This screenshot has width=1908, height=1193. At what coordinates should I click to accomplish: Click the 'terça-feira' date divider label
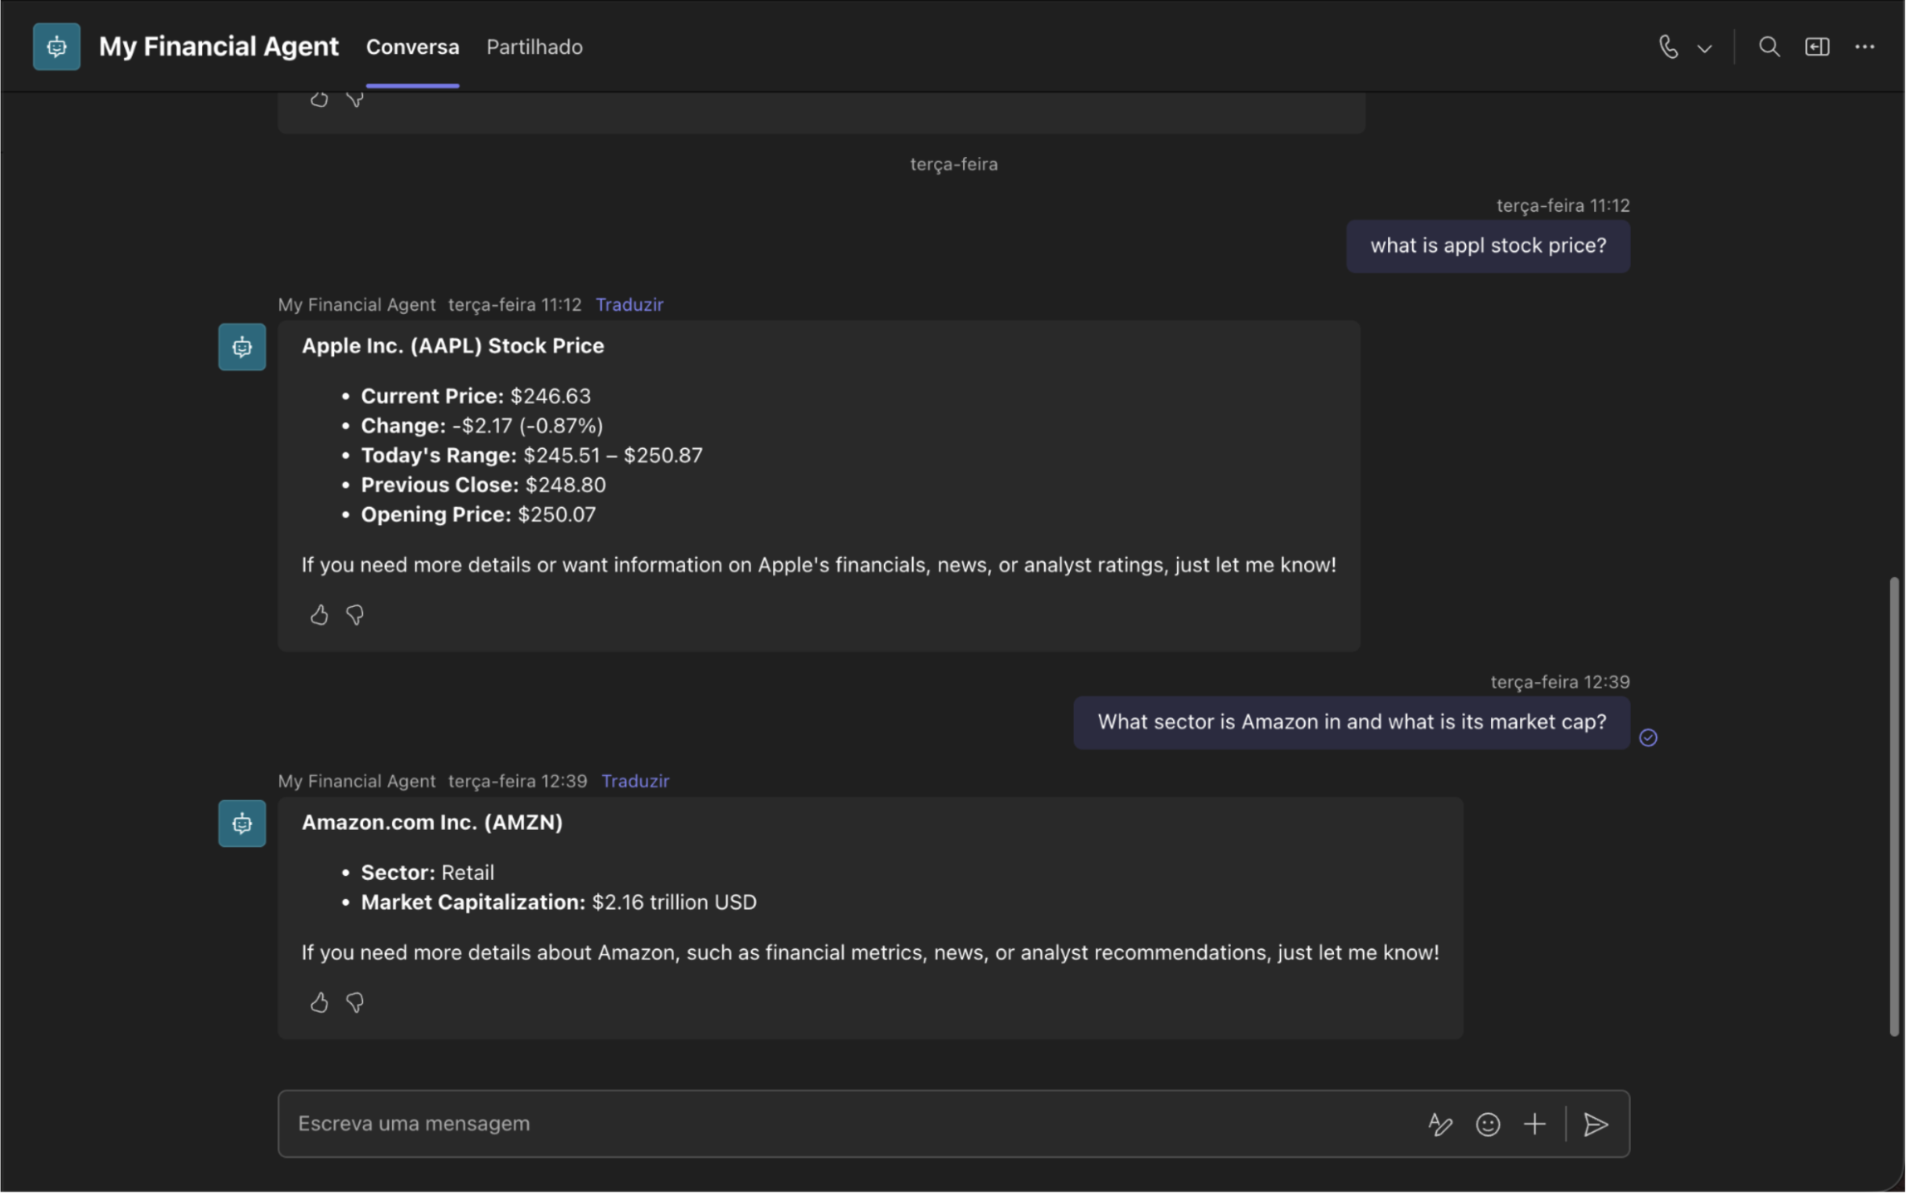coord(954,164)
